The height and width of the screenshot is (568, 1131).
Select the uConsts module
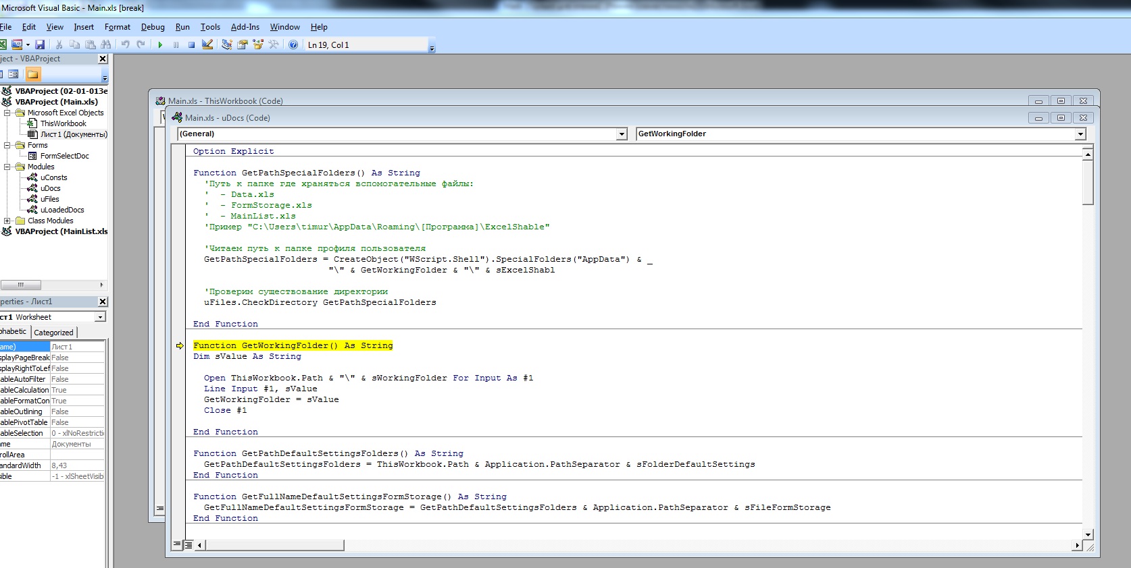coord(53,177)
